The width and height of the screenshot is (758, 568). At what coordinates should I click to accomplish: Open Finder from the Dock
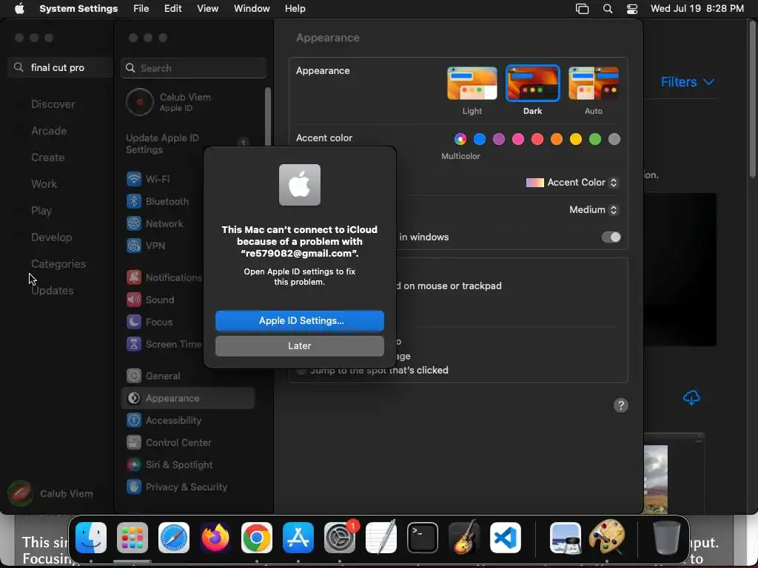click(x=91, y=538)
